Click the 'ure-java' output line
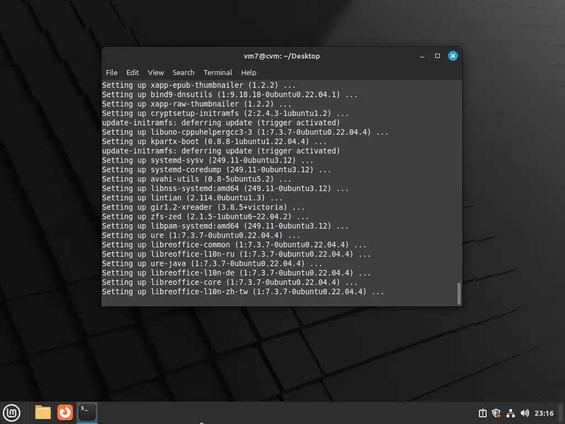Image resolution: width=565 pixels, height=424 pixels. (212, 263)
